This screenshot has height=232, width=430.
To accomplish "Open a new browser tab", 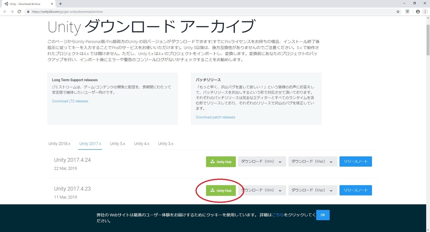I will (x=60, y=4).
